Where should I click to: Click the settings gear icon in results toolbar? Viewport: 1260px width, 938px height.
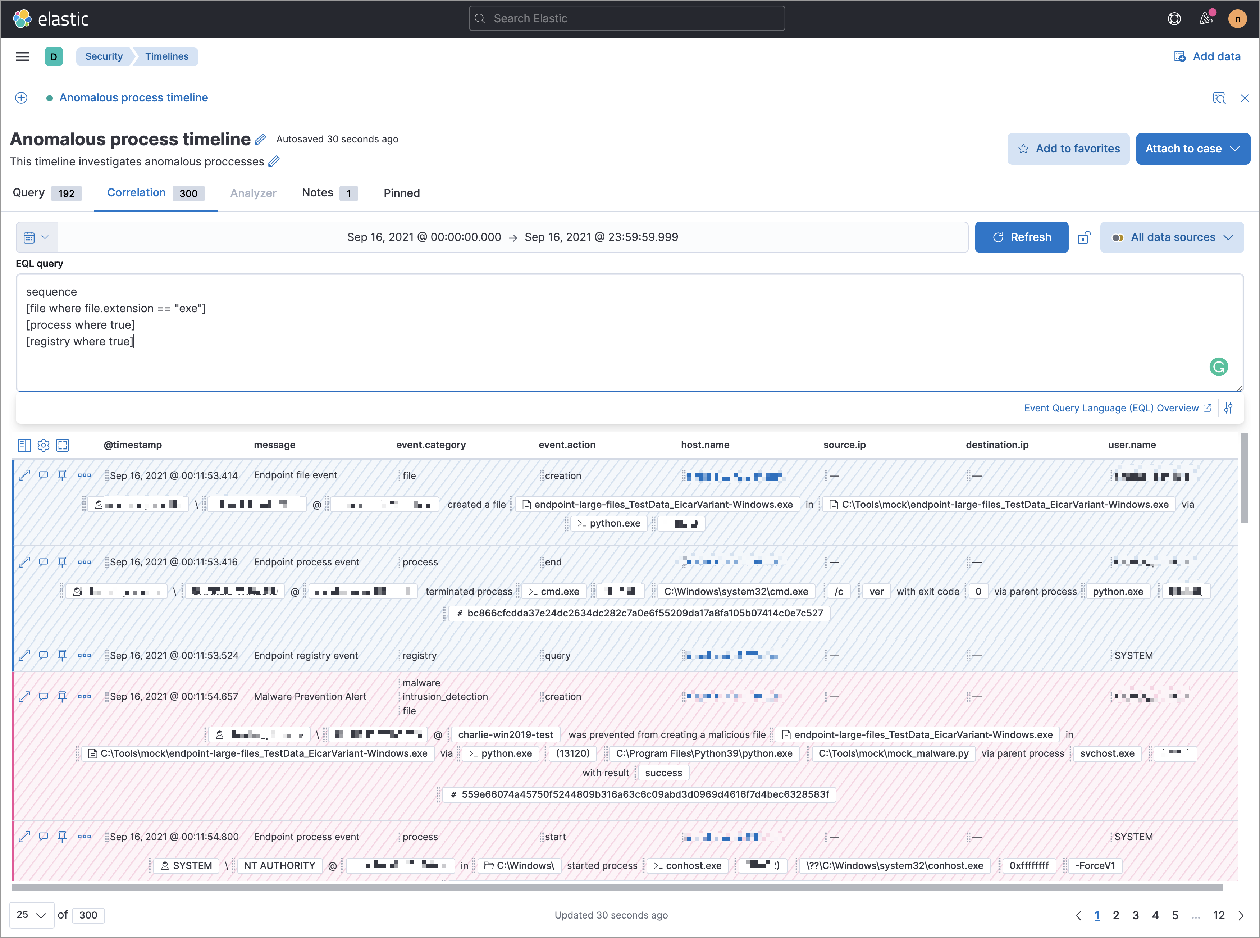pyautogui.click(x=44, y=445)
